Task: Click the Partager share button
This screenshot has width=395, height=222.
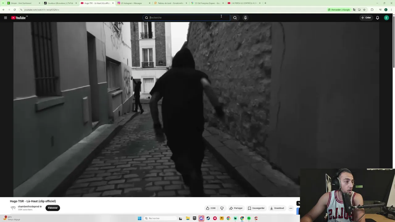Action: 236,208
